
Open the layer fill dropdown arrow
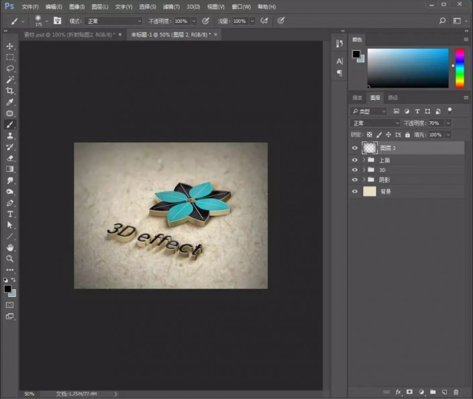tap(448, 135)
